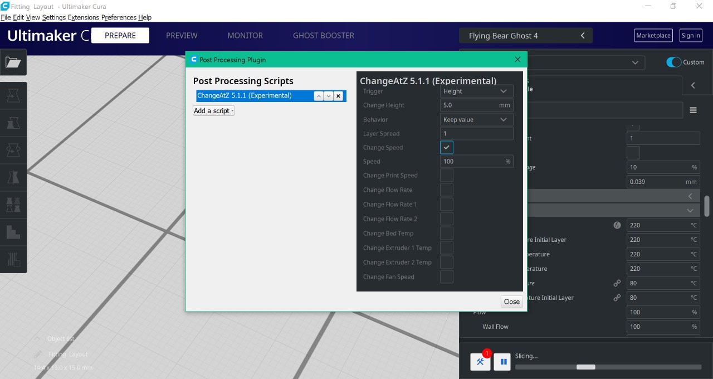713x379 pixels.
Task: Enable the Change Extruder 1 Temp checkbox
Action: (x=447, y=248)
